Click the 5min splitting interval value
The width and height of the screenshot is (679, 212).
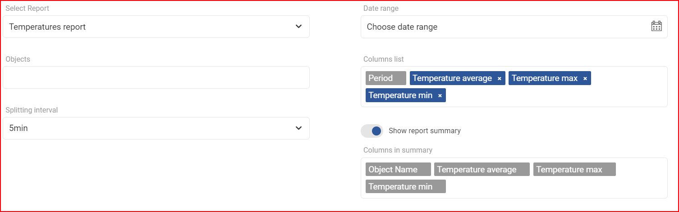pyautogui.click(x=18, y=128)
